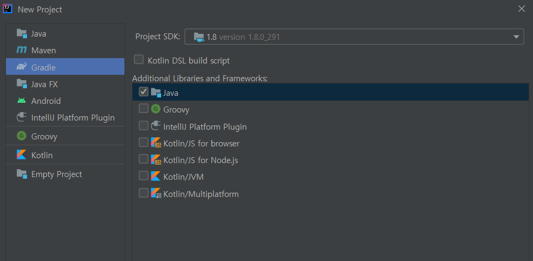Click 'Groovy' label in frameworks list
Screen dimensions: 533x261
[176, 110]
